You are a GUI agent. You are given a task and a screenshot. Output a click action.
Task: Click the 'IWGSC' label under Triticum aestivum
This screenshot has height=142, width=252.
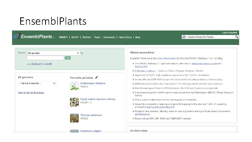[84, 119]
